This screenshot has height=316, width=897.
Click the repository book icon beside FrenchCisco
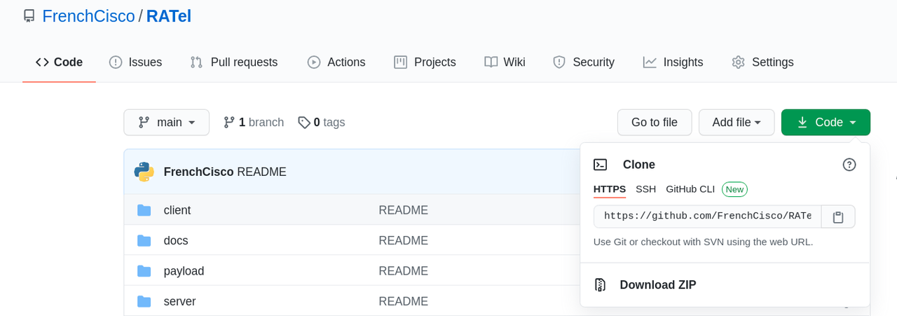coord(29,16)
